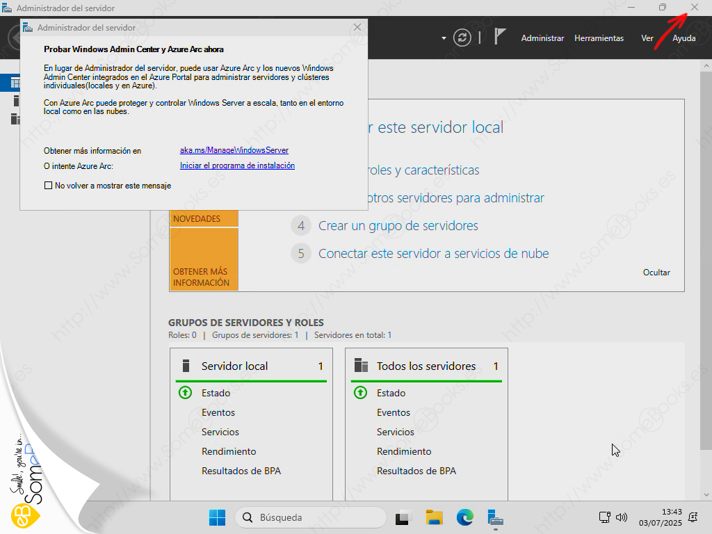Open the notifications flag icon
Viewport: 712px width, 534px height.
point(499,37)
